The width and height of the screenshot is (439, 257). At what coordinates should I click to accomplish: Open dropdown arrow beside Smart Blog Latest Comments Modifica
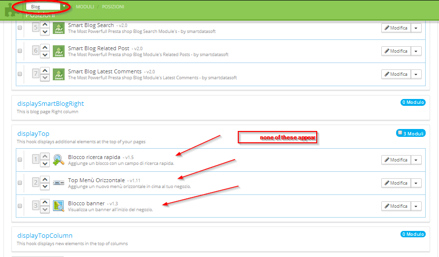point(416,74)
